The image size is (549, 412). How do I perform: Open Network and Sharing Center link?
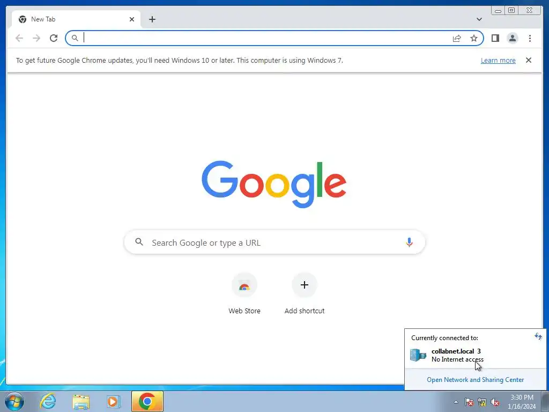pyautogui.click(x=475, y=380)
